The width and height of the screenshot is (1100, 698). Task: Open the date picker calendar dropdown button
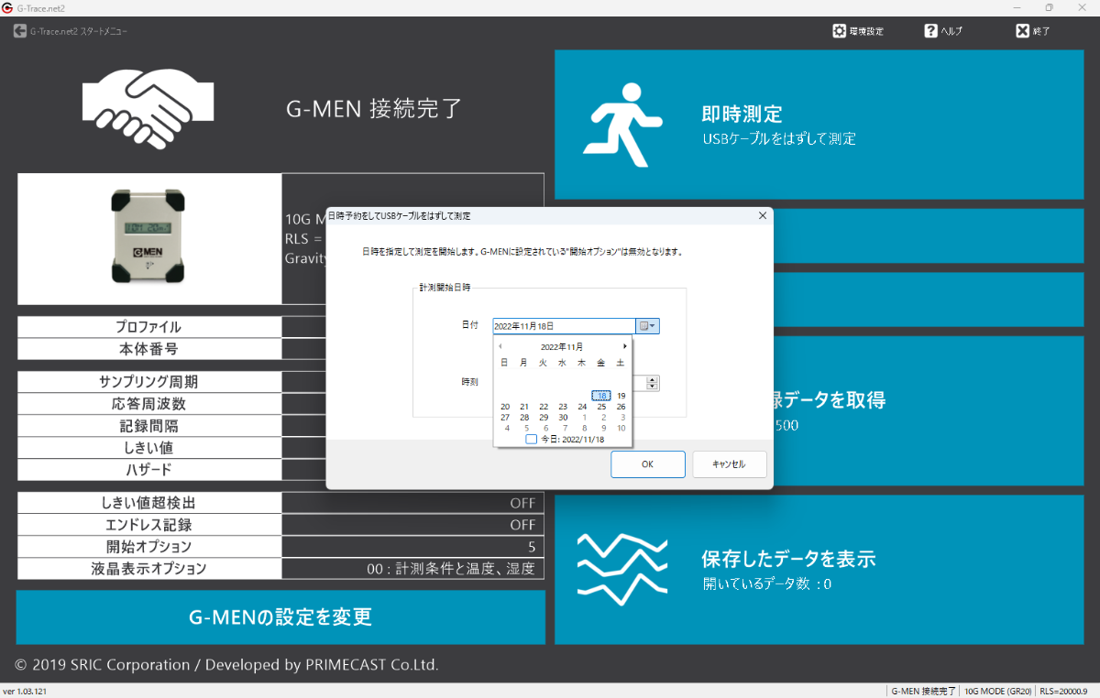click(647, 326)
